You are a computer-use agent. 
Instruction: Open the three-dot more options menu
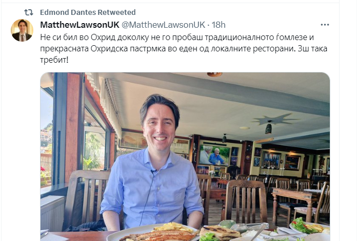point(325,25)
